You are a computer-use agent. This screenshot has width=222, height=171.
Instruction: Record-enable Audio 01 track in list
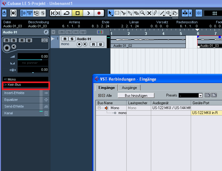[79, 44]
